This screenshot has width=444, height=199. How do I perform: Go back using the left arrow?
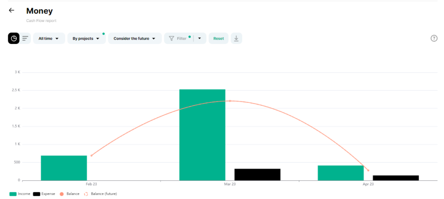(11, 11)
